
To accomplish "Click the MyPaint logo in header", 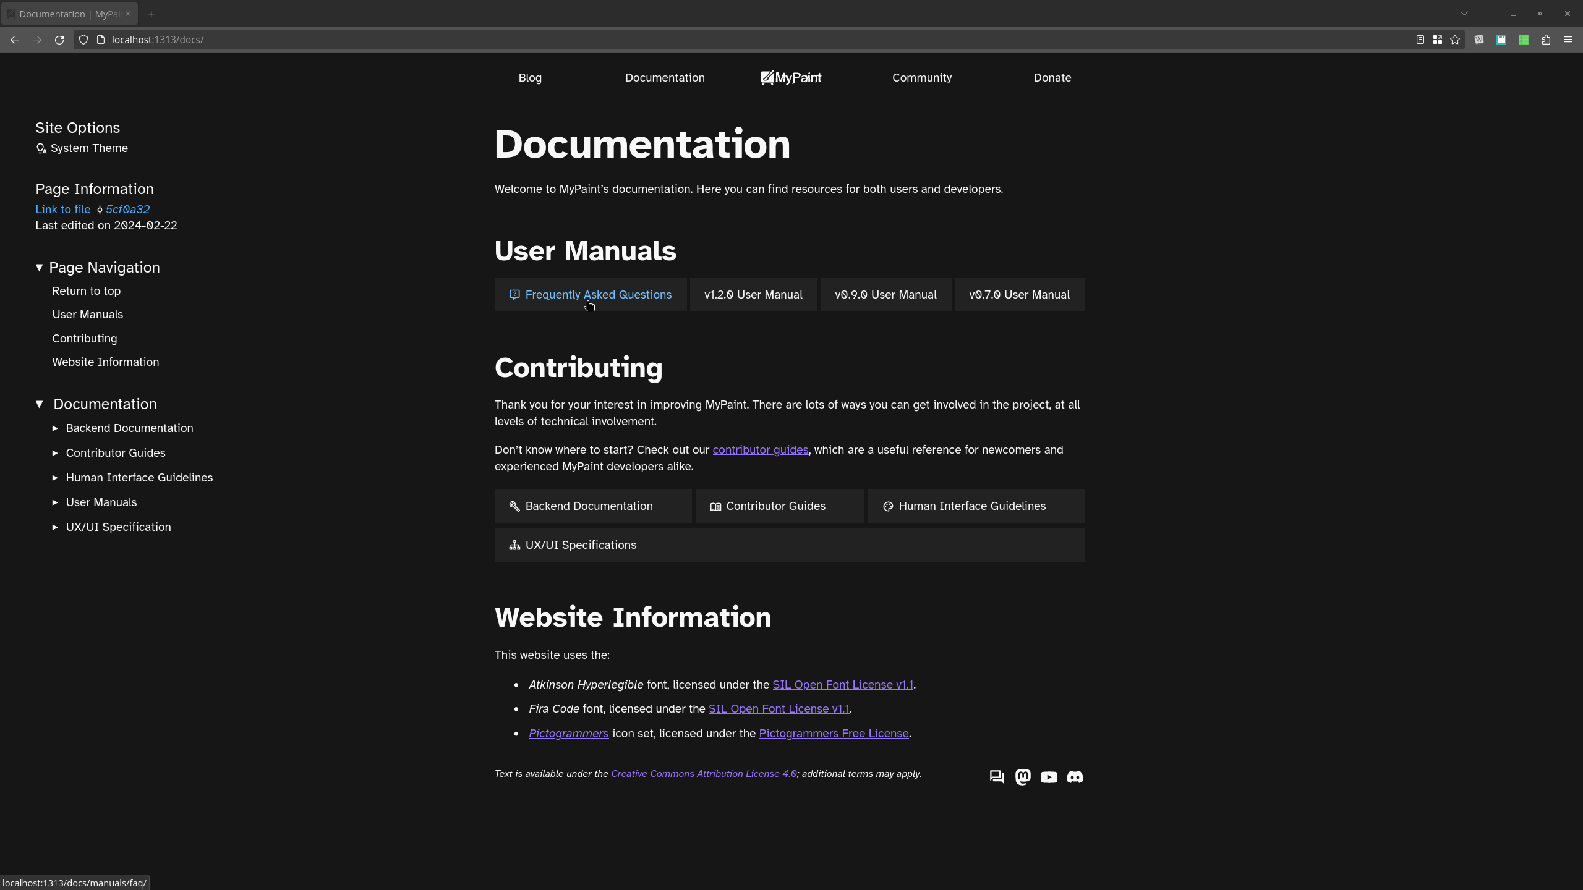I will pos(791,78).
